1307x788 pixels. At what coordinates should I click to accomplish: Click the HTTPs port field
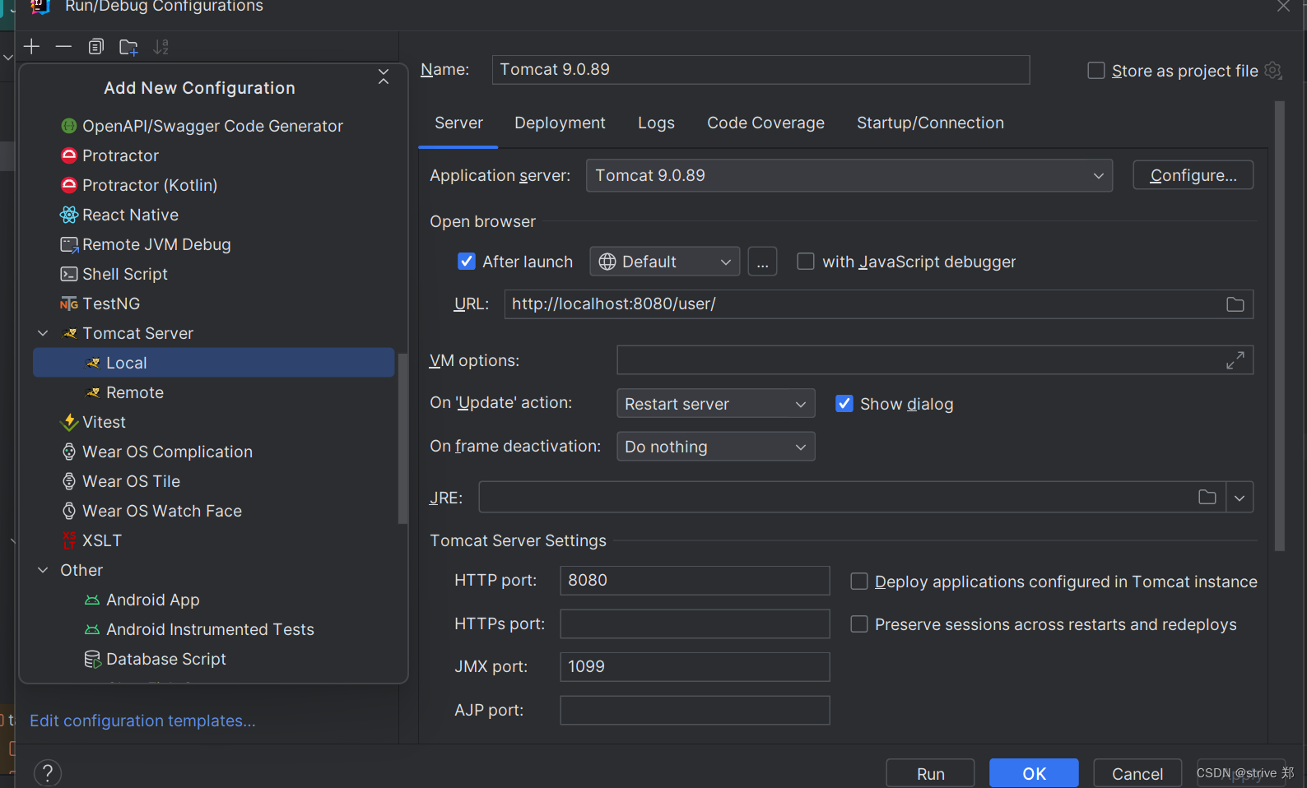695,623
